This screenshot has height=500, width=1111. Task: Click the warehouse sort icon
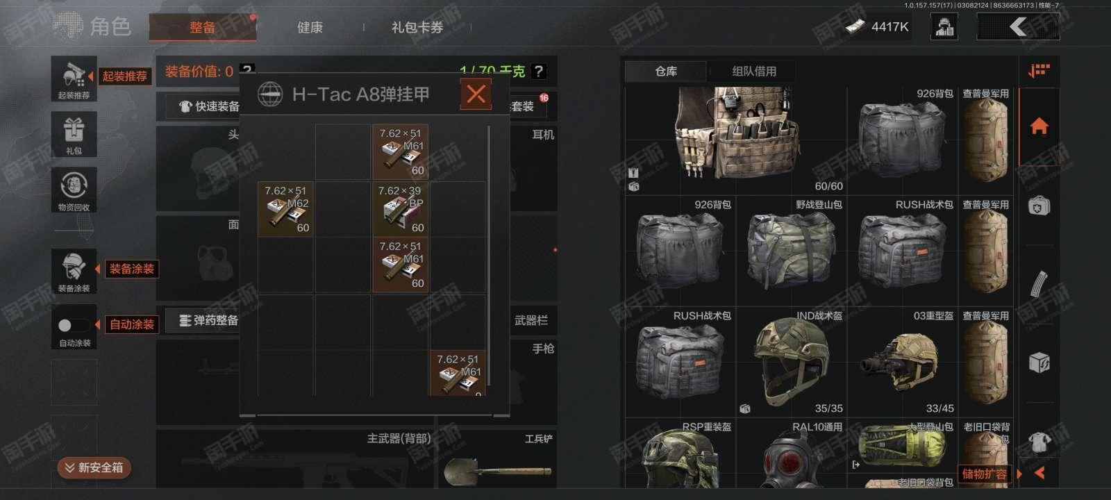[1039, 71]
